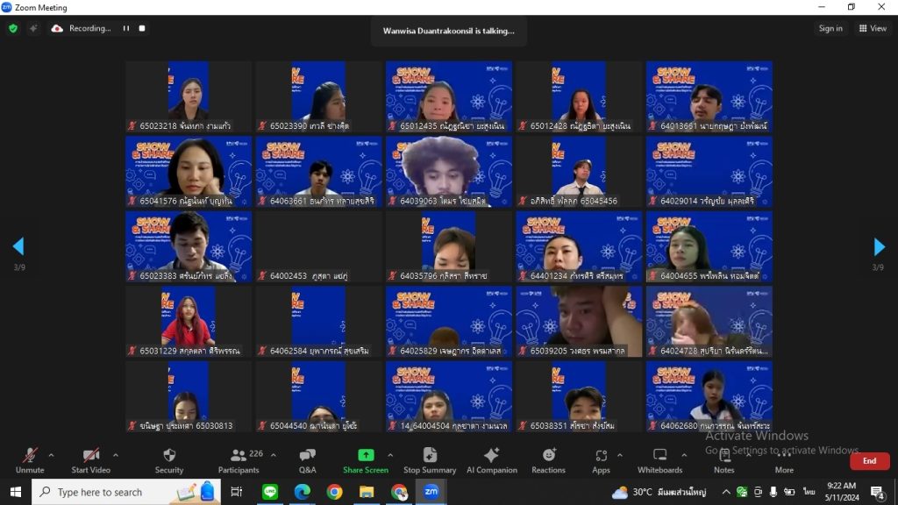Open the Security menu
The image size is (898, 505).
tap(169, 460)
